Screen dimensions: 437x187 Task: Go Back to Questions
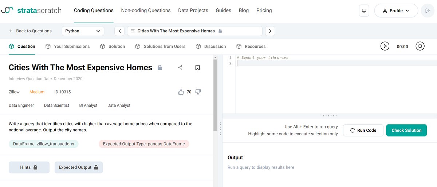point(30,31)
